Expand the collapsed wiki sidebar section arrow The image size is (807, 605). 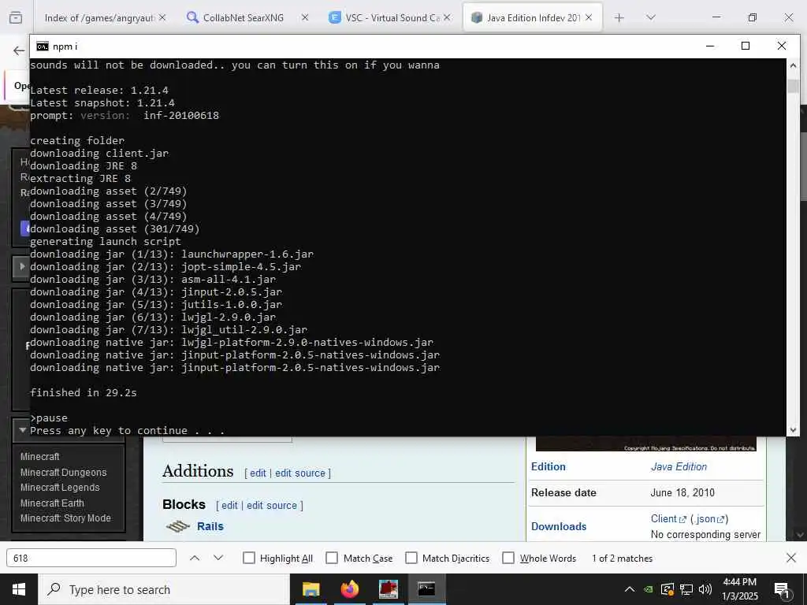click(x=22, y=266)
